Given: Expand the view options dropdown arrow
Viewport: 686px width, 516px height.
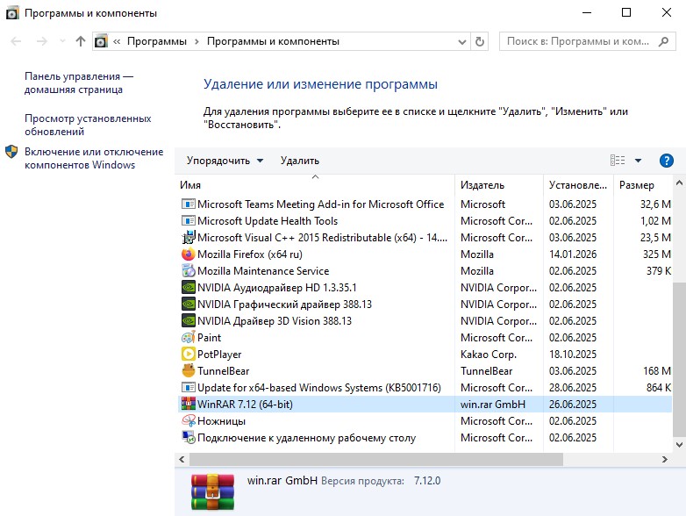Looking at the screenshot, I should click(x=638, y=161).
